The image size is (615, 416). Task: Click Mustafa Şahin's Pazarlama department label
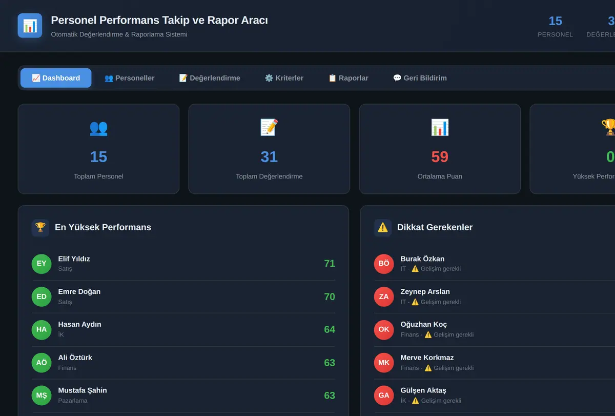(x=73, y=401)
